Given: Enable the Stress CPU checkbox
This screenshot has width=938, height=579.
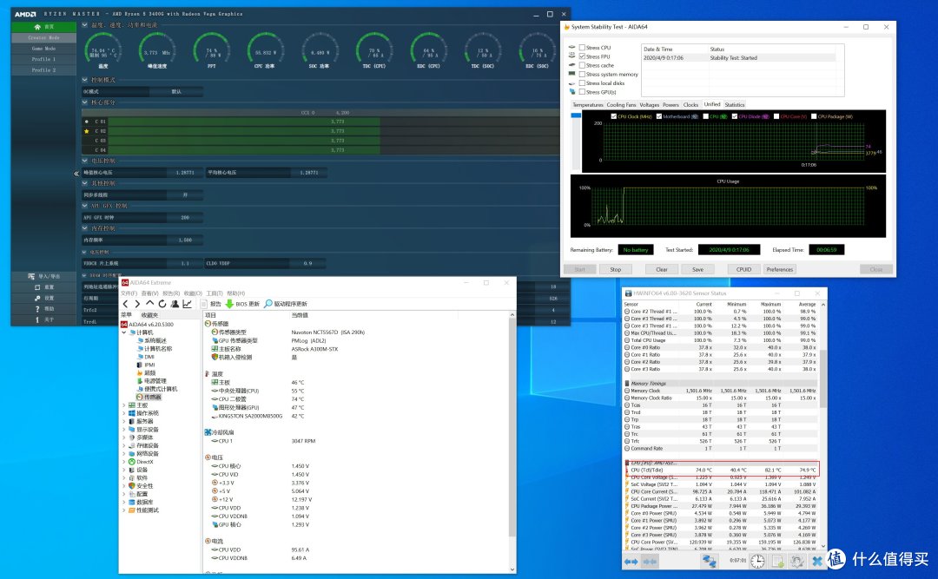Looking at the screenshot, I should pos(582,47).
